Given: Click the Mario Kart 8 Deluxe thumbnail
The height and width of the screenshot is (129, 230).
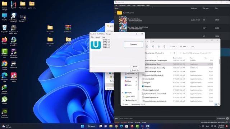Looking at the screenshot, I should [123, 20].
